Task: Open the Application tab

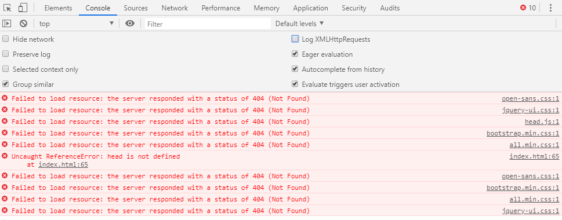Action: click(310, 8)
